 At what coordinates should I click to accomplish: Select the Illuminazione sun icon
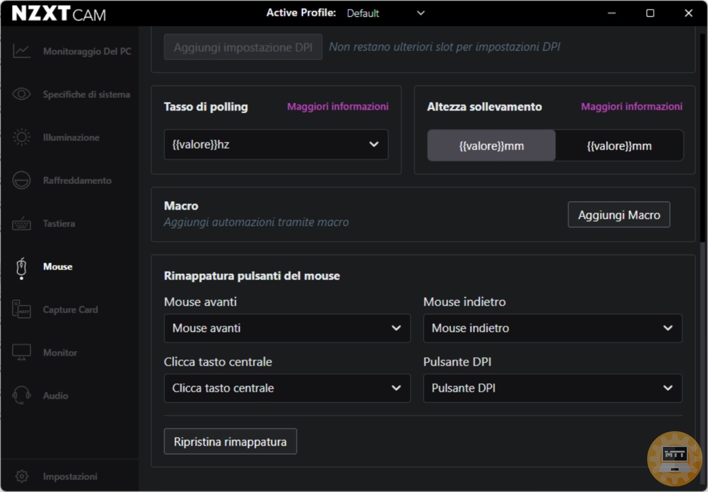tap(22, 138)
